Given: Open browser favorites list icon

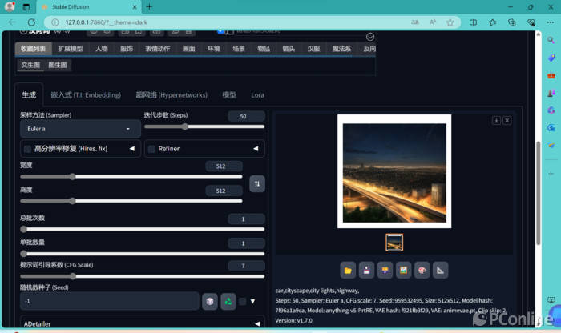Looking at the screenshot, I should tap(492, 22).
